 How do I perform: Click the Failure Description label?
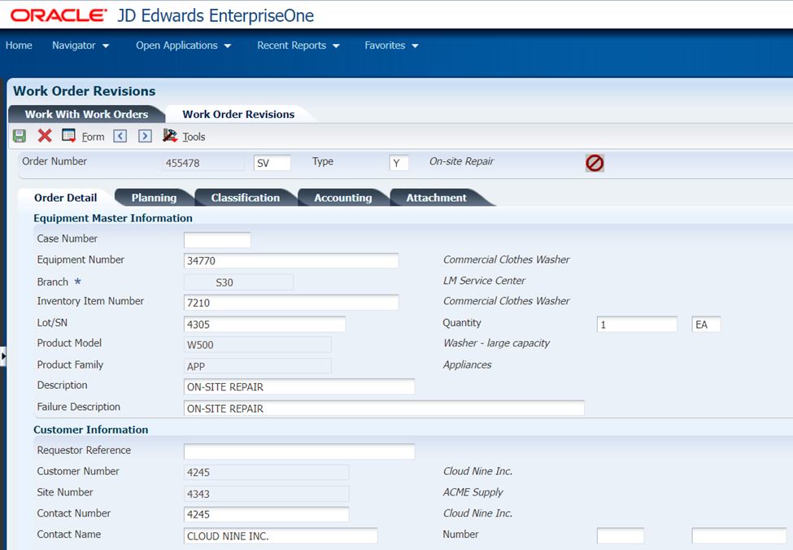click(x=78, y=407)
